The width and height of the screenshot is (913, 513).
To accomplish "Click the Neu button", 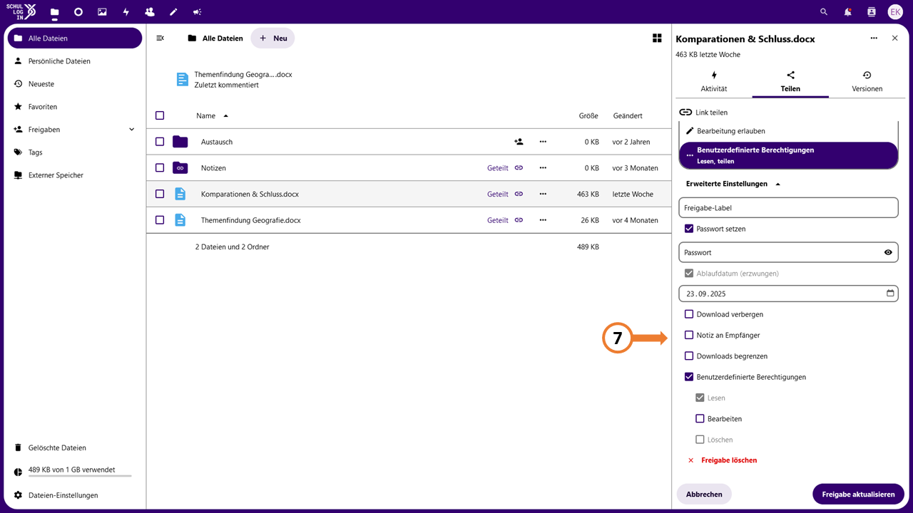I will pos(272,38).
